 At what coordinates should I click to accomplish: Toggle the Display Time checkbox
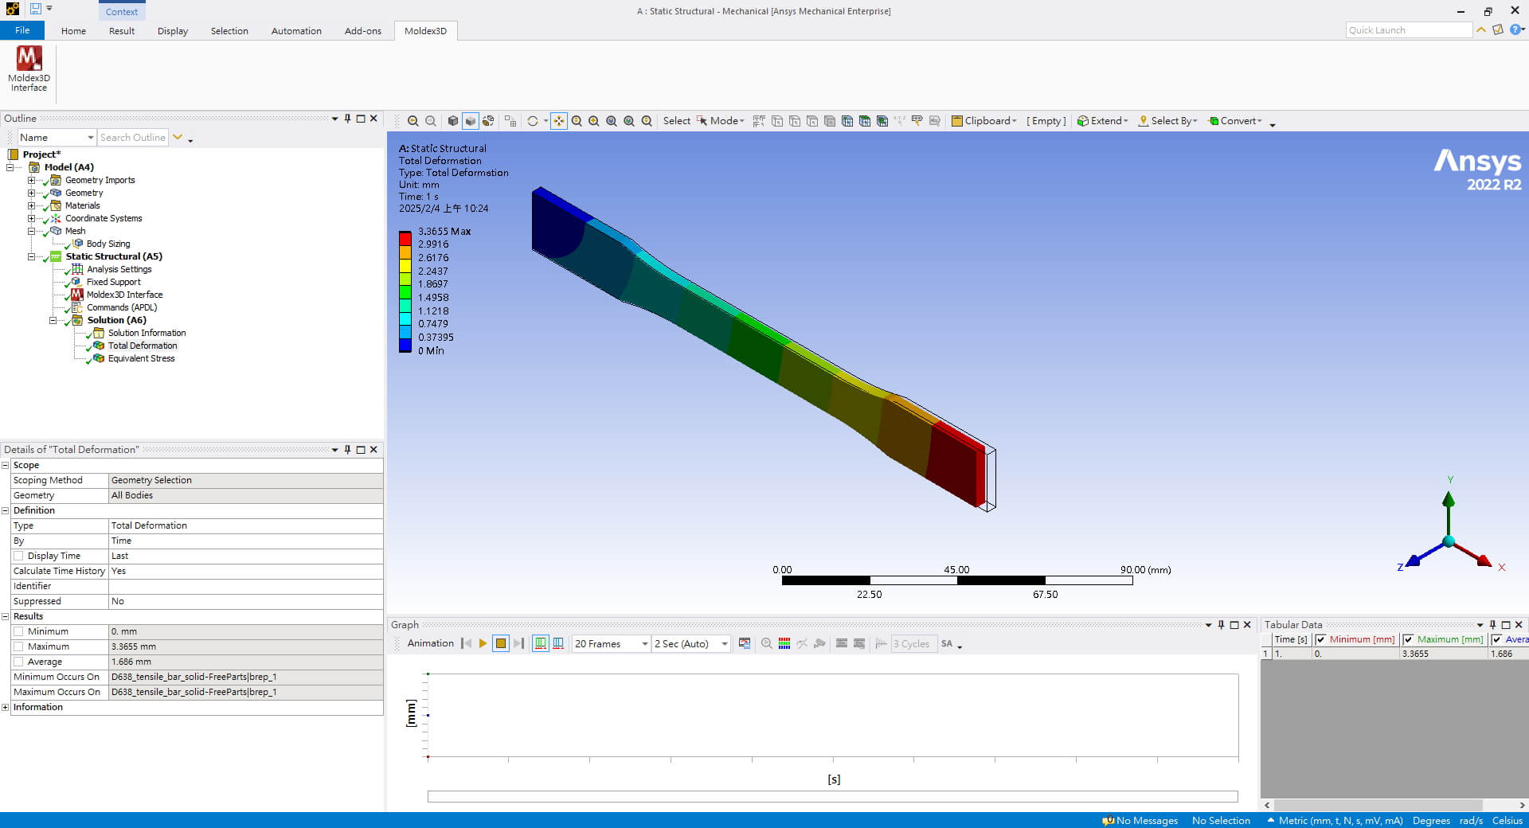click(18, 556)
